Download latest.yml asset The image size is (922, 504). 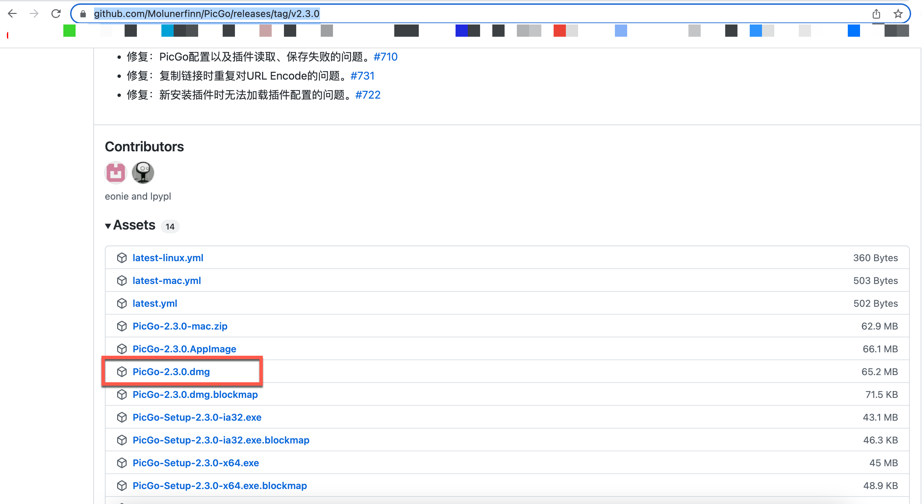pos(155,303)
